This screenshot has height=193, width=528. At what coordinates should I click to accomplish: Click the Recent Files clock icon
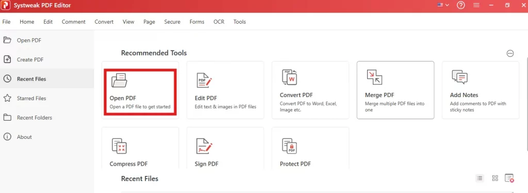(7, 79)
